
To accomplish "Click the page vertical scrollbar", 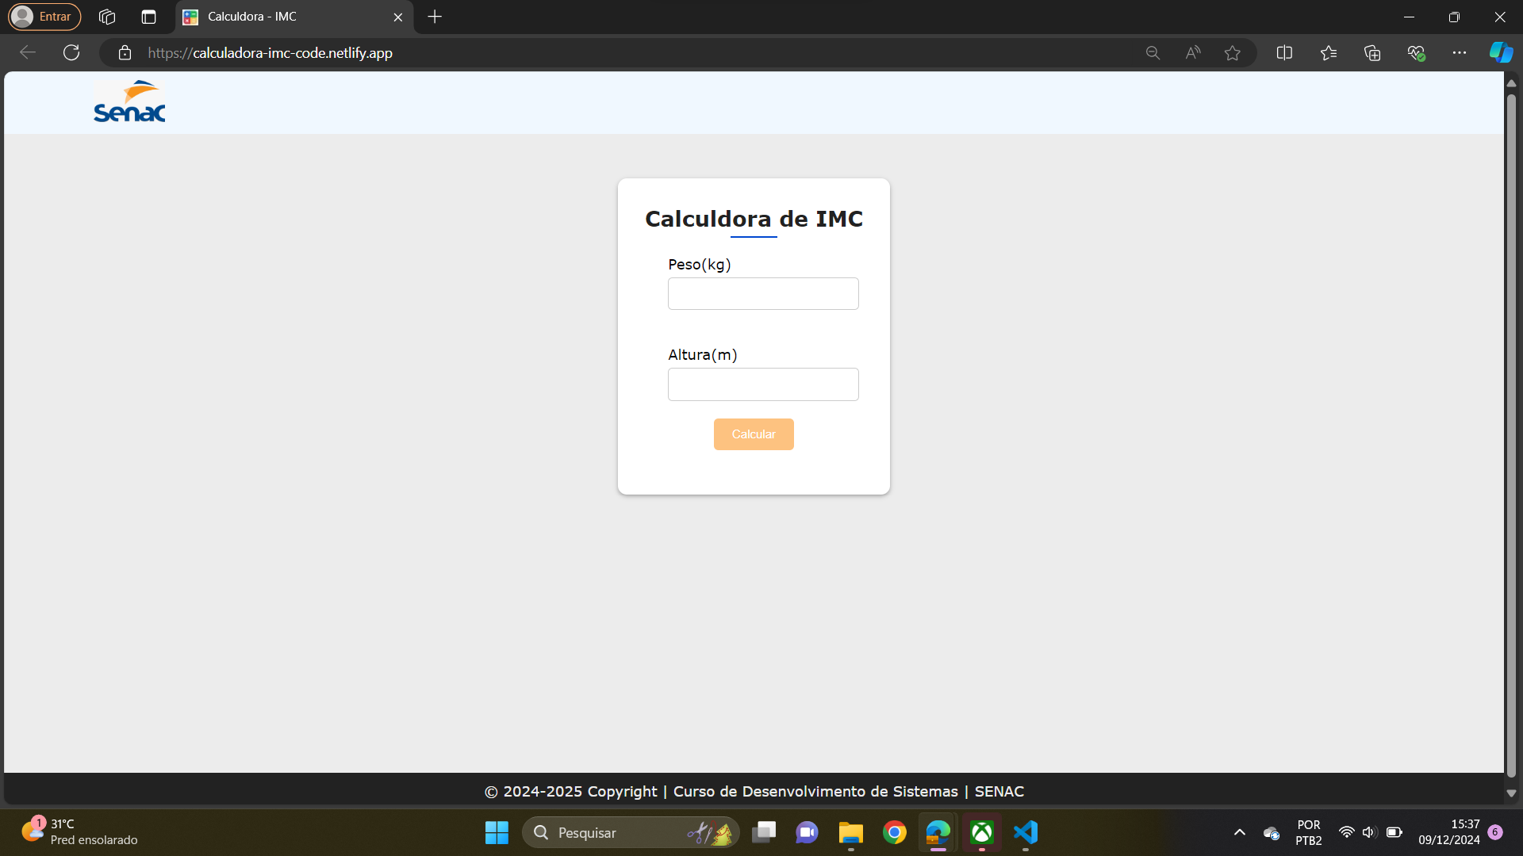I will click(1511, 436).
